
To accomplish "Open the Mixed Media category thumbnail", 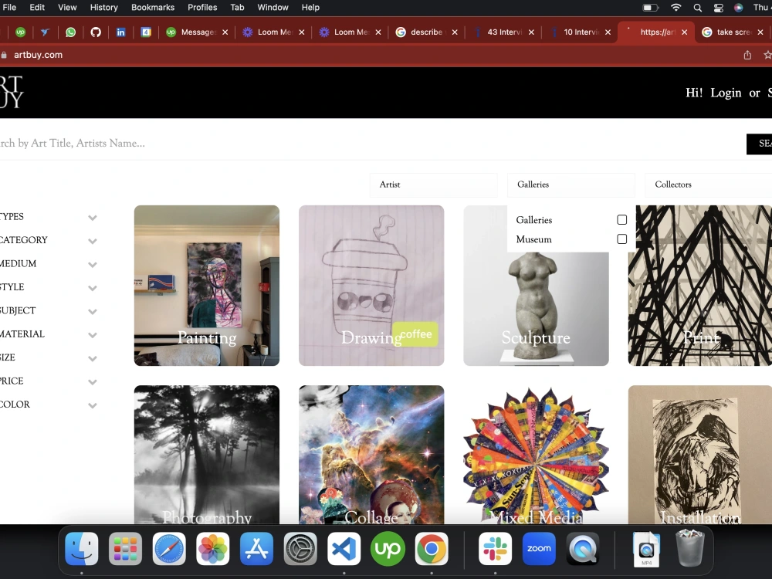I will [x=537, y=455].
